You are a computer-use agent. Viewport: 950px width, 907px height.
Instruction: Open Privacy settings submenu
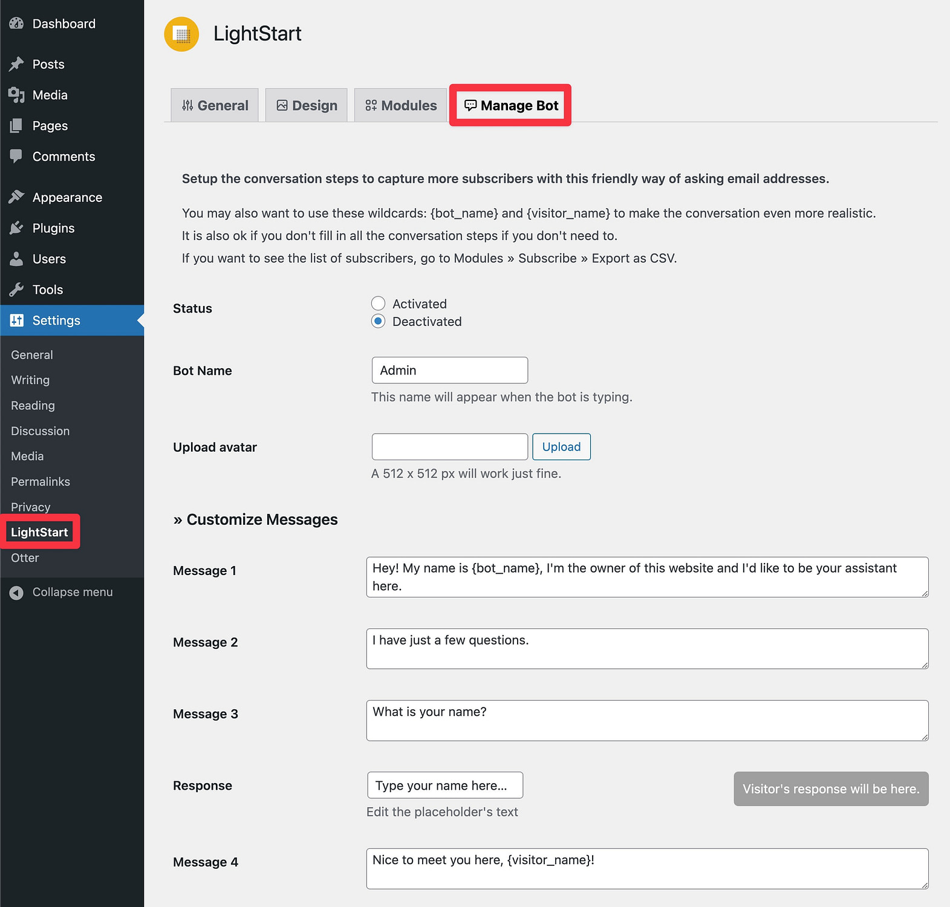(x=30, y=507)
